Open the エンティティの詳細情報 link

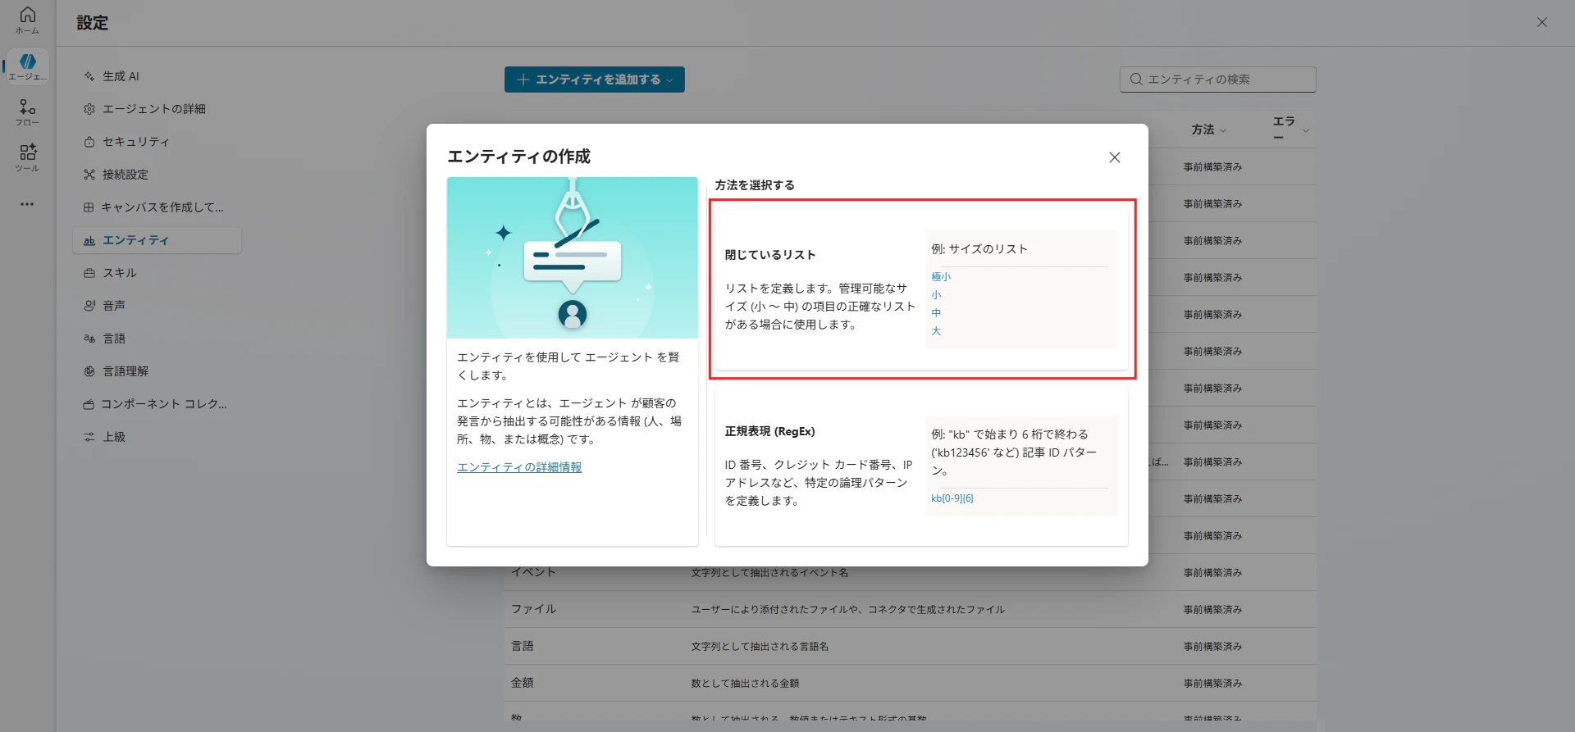coord(519,467)
